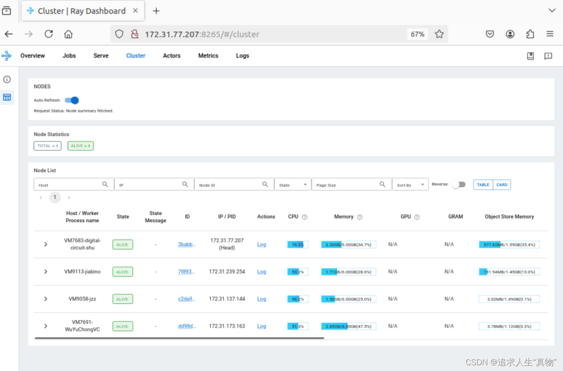Open the Logs tab
Viewport: 563px width, 371px height.
243,56
